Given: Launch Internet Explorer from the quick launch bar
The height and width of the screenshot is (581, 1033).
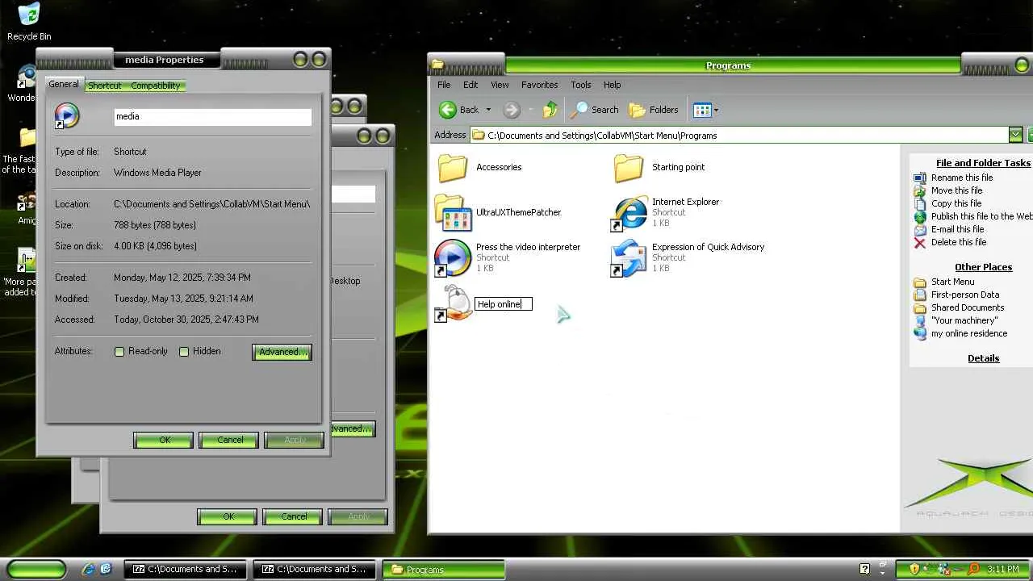Looking at the screenshot, I should coord(88,569).
